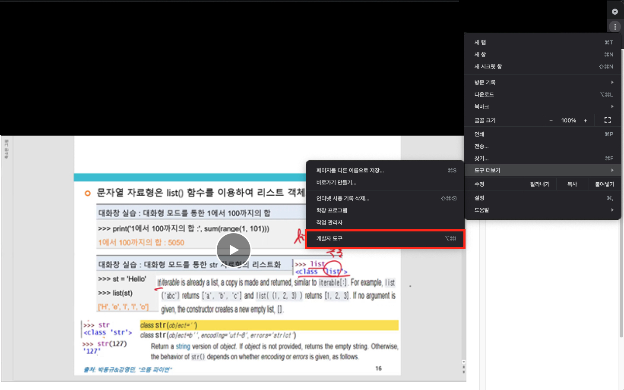Decrease zoom with the minus button
624x390 pixels.
pos(551,121)
